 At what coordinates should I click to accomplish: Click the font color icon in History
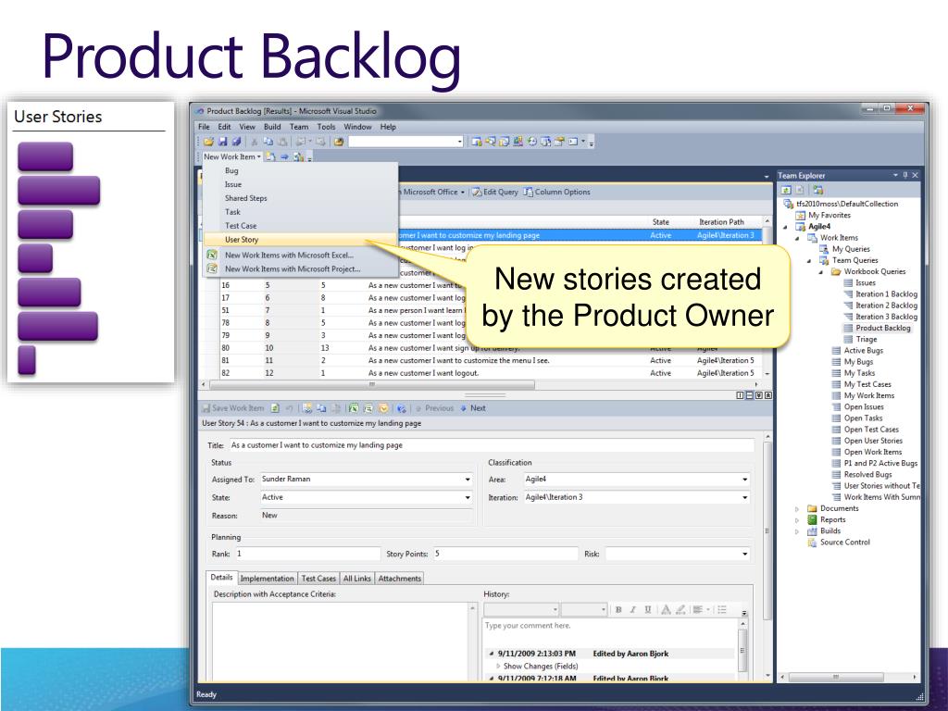click(666, 609)
